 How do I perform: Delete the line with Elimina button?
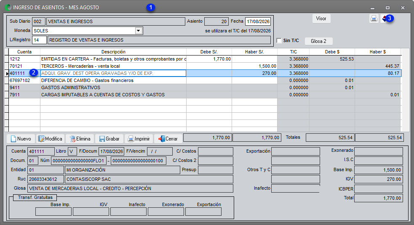click(80, 139)
